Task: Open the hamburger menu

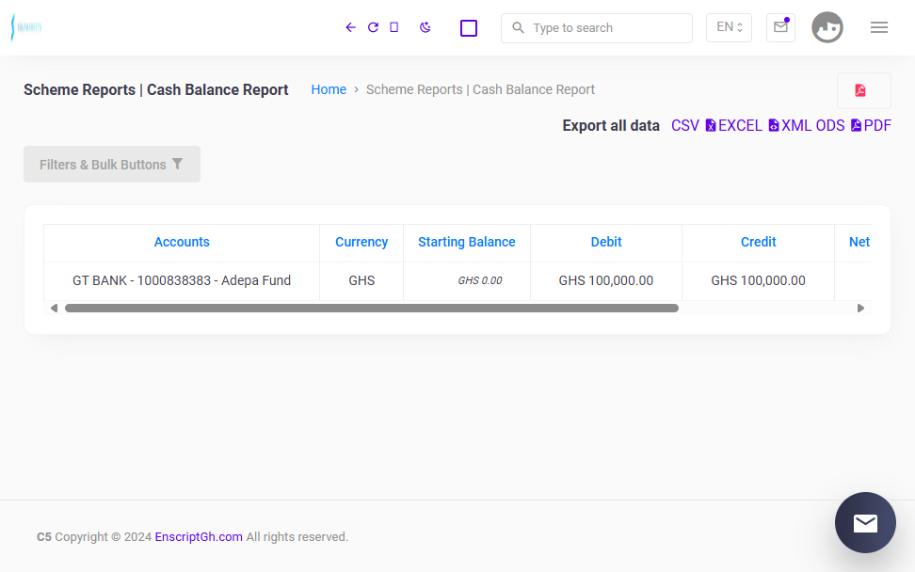Action: [879, 27]
